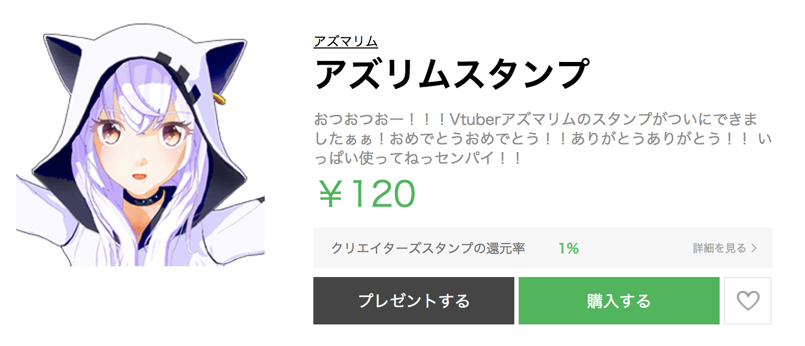
Task: Click the chevron arrow beside 詳細を見る
Action: click(x=754, y=248)
